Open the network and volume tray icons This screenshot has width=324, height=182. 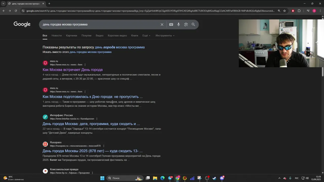(x=305, y=178)
